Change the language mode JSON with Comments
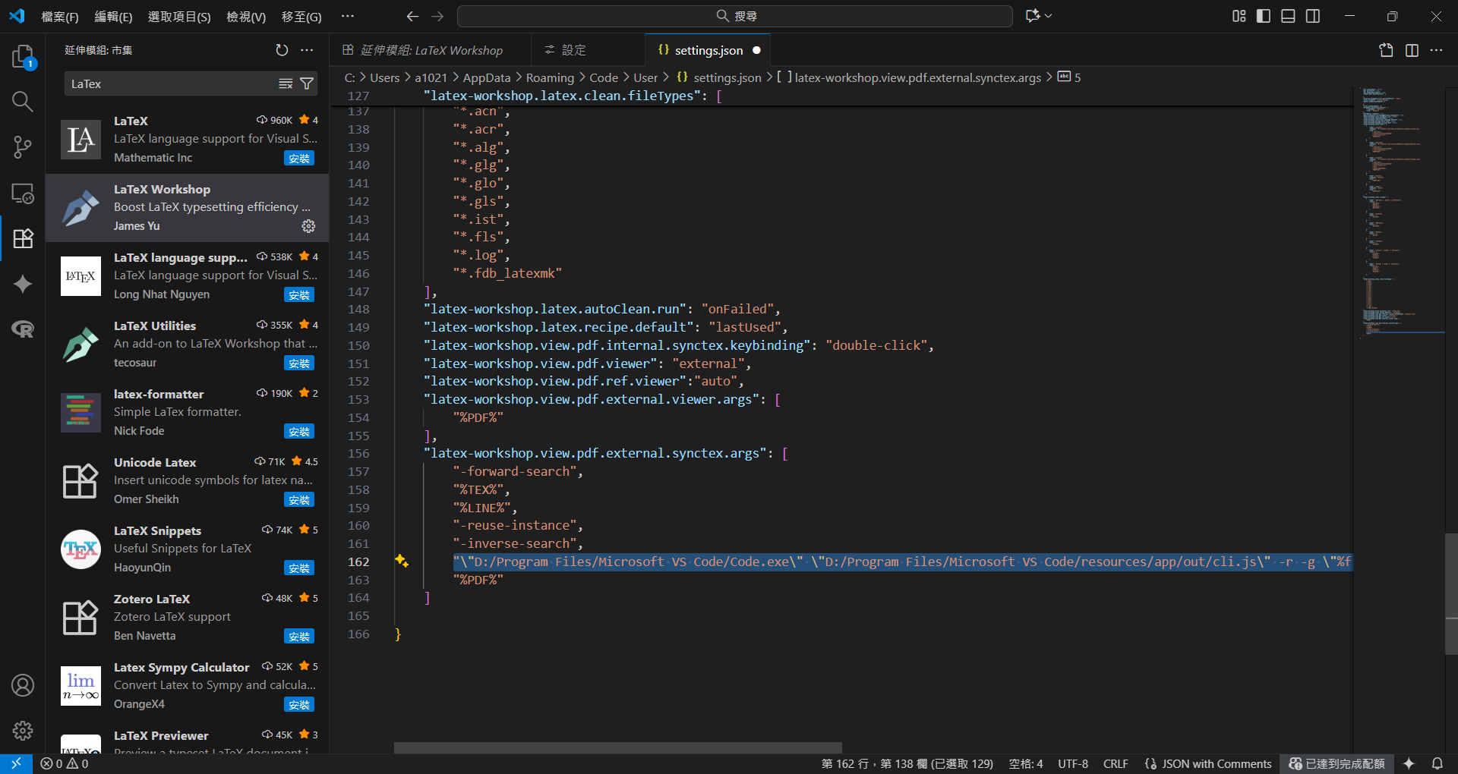Screen dimensions: 1458x774 1207,763
